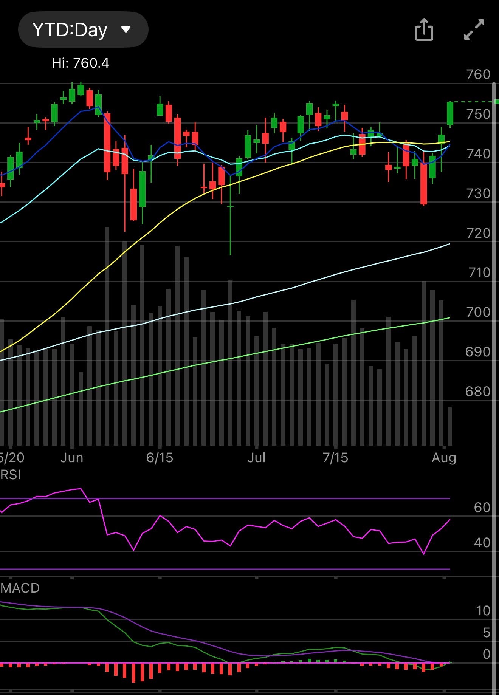
Task: Tap the latest green candlestick near 750
Action: tap(450, 114)
